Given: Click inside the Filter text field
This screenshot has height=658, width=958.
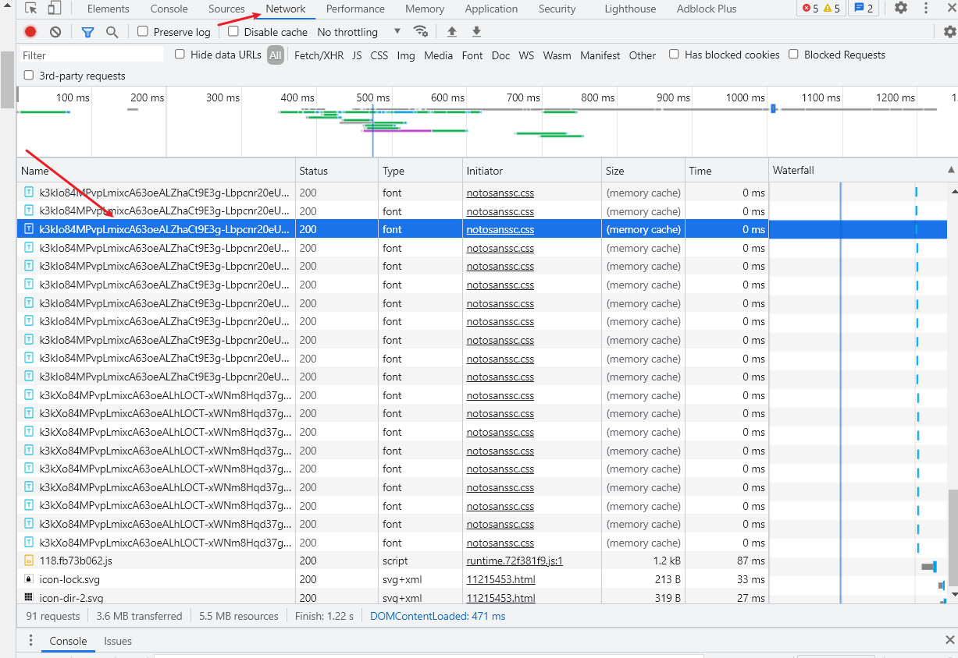Looking at the screenshot, I should click(x=91, y=55).
